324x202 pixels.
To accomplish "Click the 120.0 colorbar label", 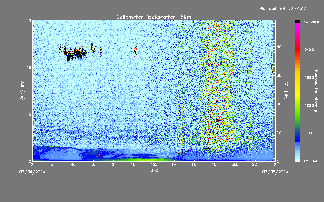I will tap(309, 105).
